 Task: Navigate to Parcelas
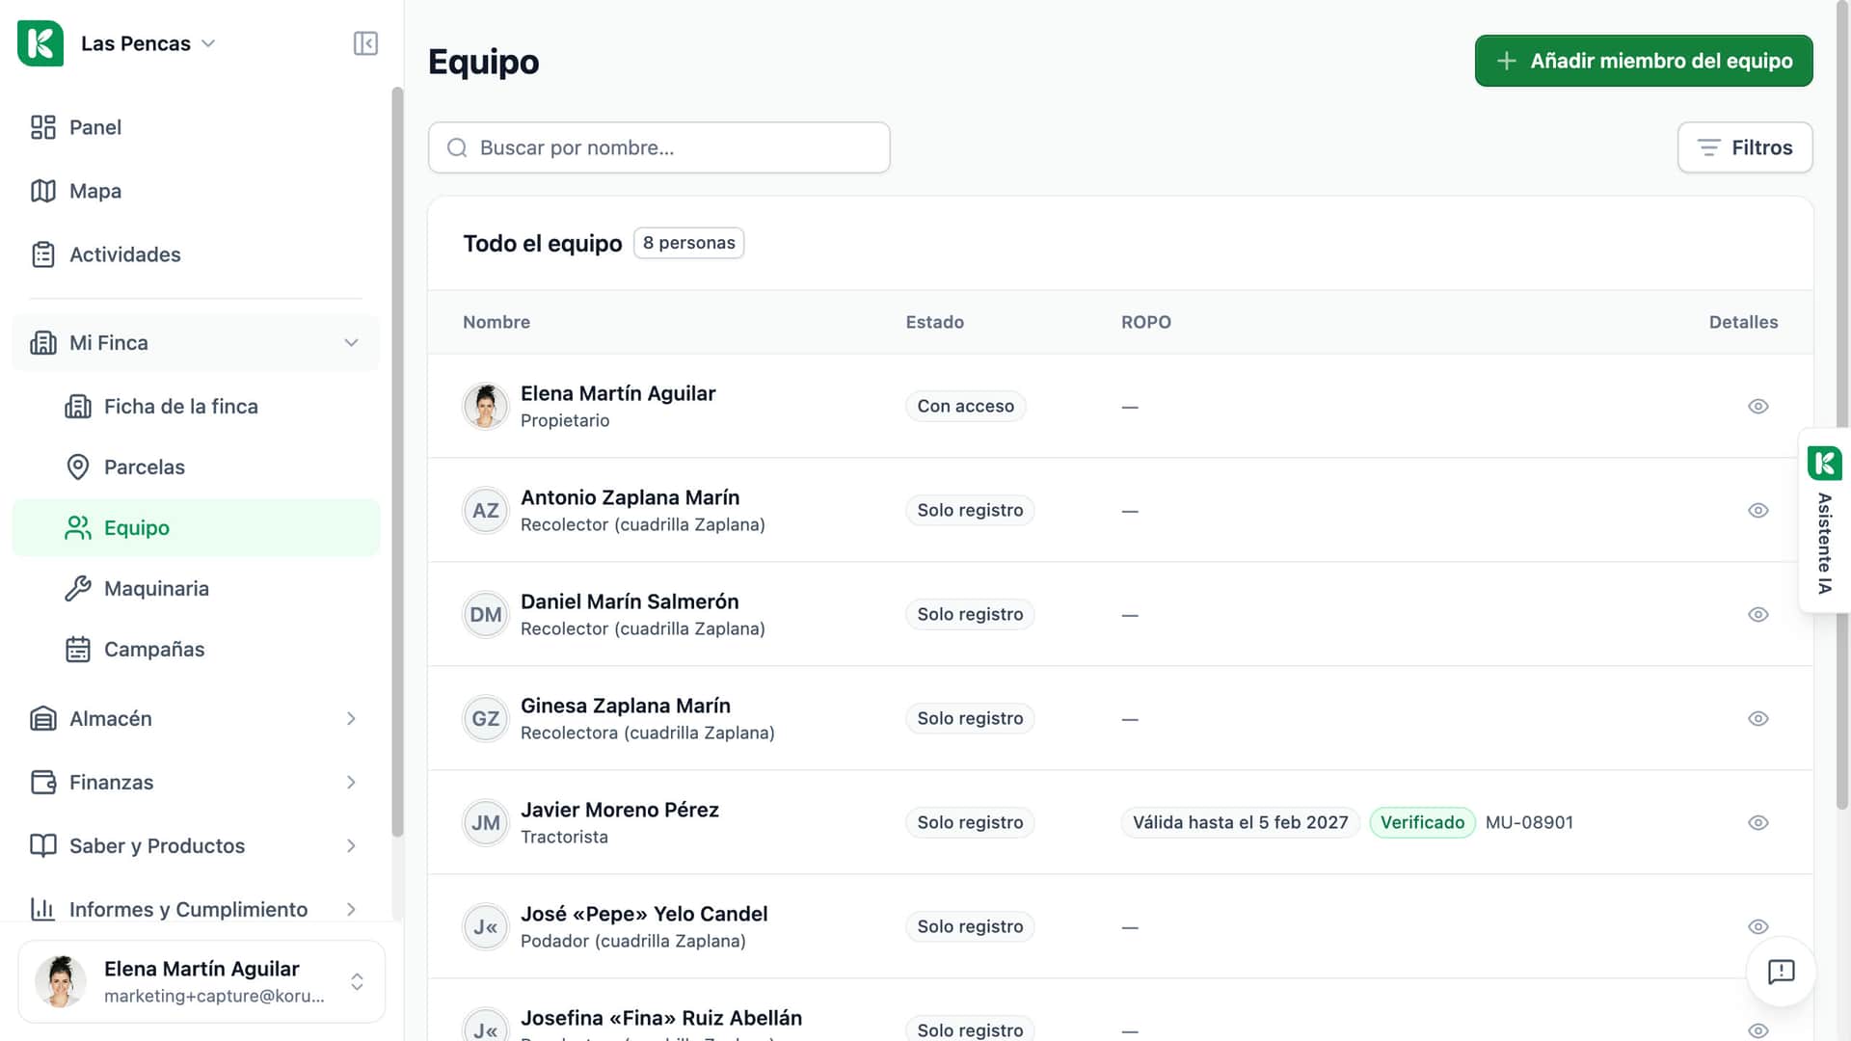pos(196,467)
